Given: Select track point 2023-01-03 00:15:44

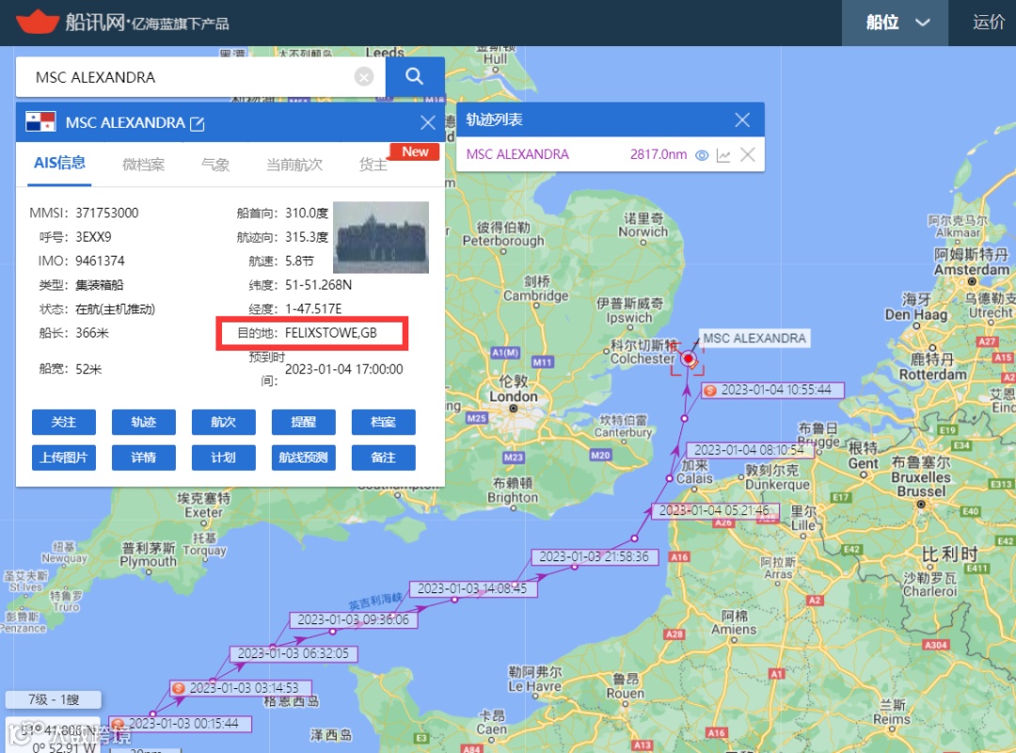Looking at the screenshot, I should click(180, 723).
